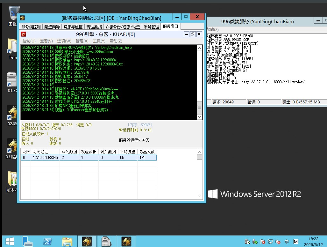Open the Tem folder on desktop
The width and height of the screenshot is (327, 247).
(x=12, y=49)
